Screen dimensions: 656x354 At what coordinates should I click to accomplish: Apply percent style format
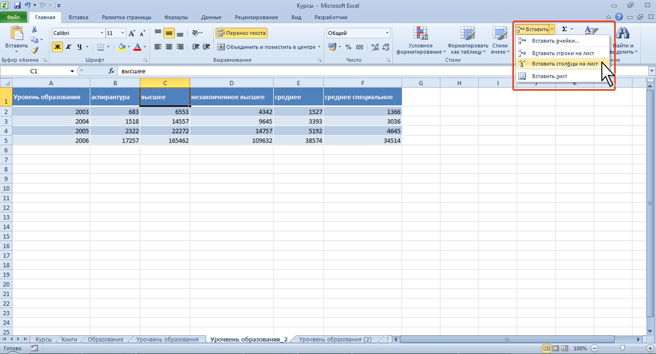click(348, 47)
